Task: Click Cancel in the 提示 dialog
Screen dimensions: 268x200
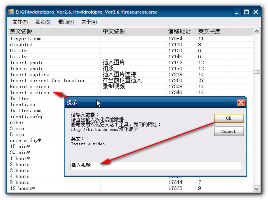Action: pos(229,131)
